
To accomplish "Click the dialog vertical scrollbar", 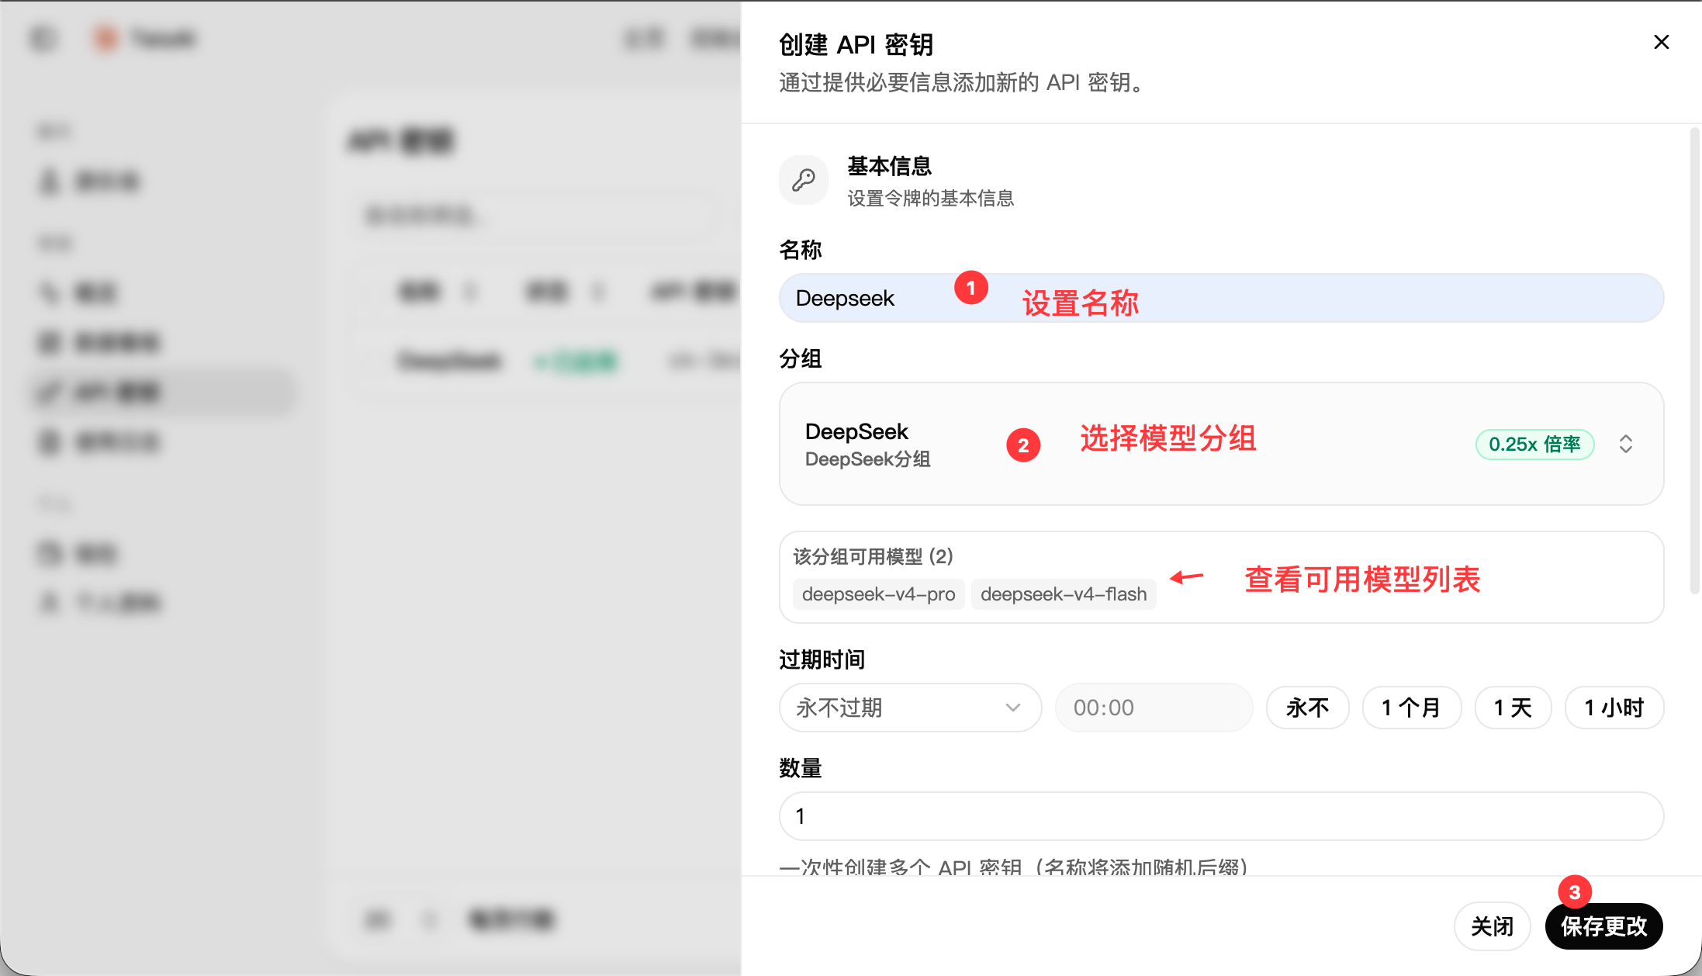I will [1694, 362].
